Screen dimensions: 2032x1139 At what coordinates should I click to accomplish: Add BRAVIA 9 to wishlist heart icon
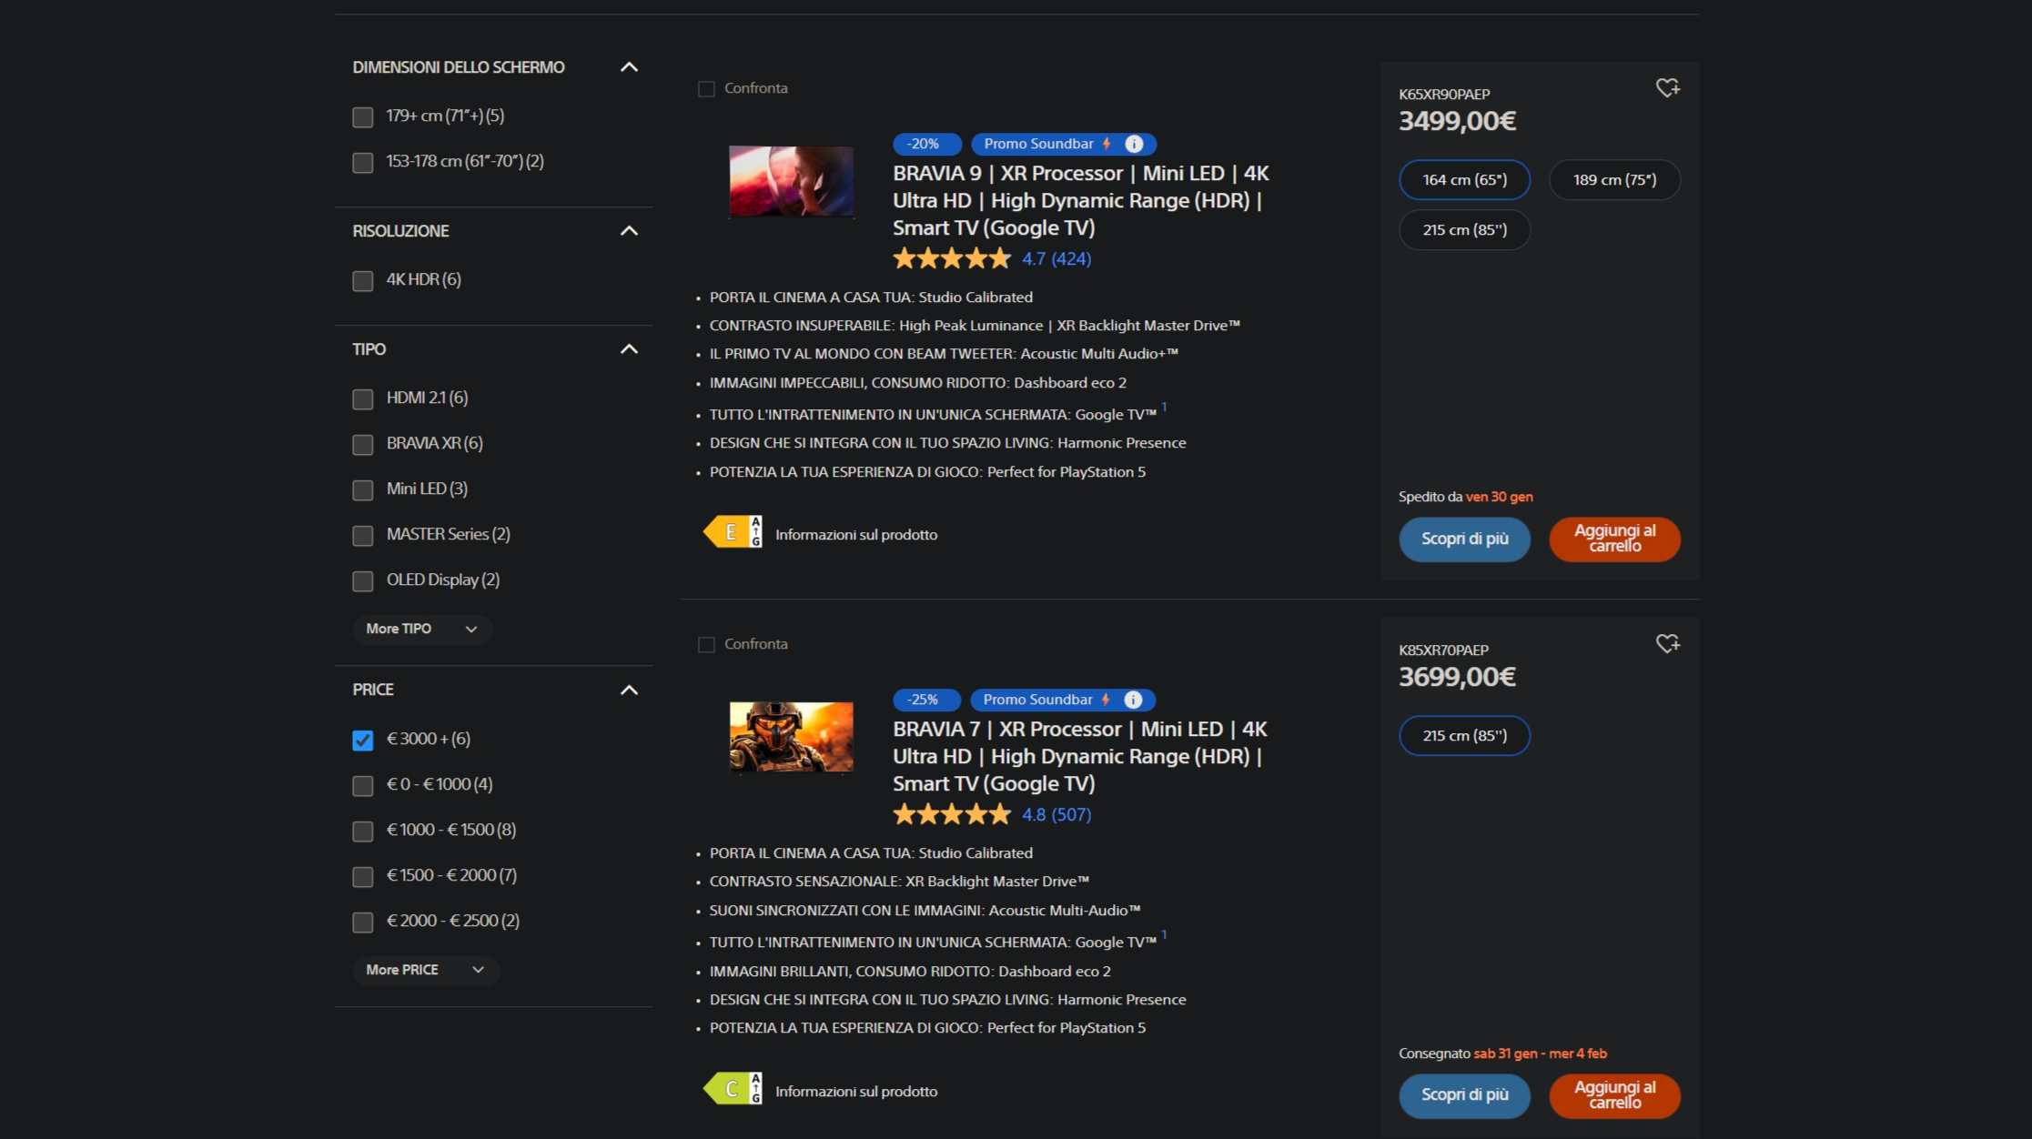1666,88
